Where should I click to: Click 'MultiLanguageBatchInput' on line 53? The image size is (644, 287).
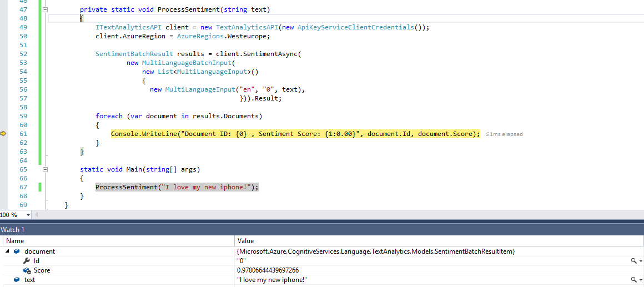(187, 63)
